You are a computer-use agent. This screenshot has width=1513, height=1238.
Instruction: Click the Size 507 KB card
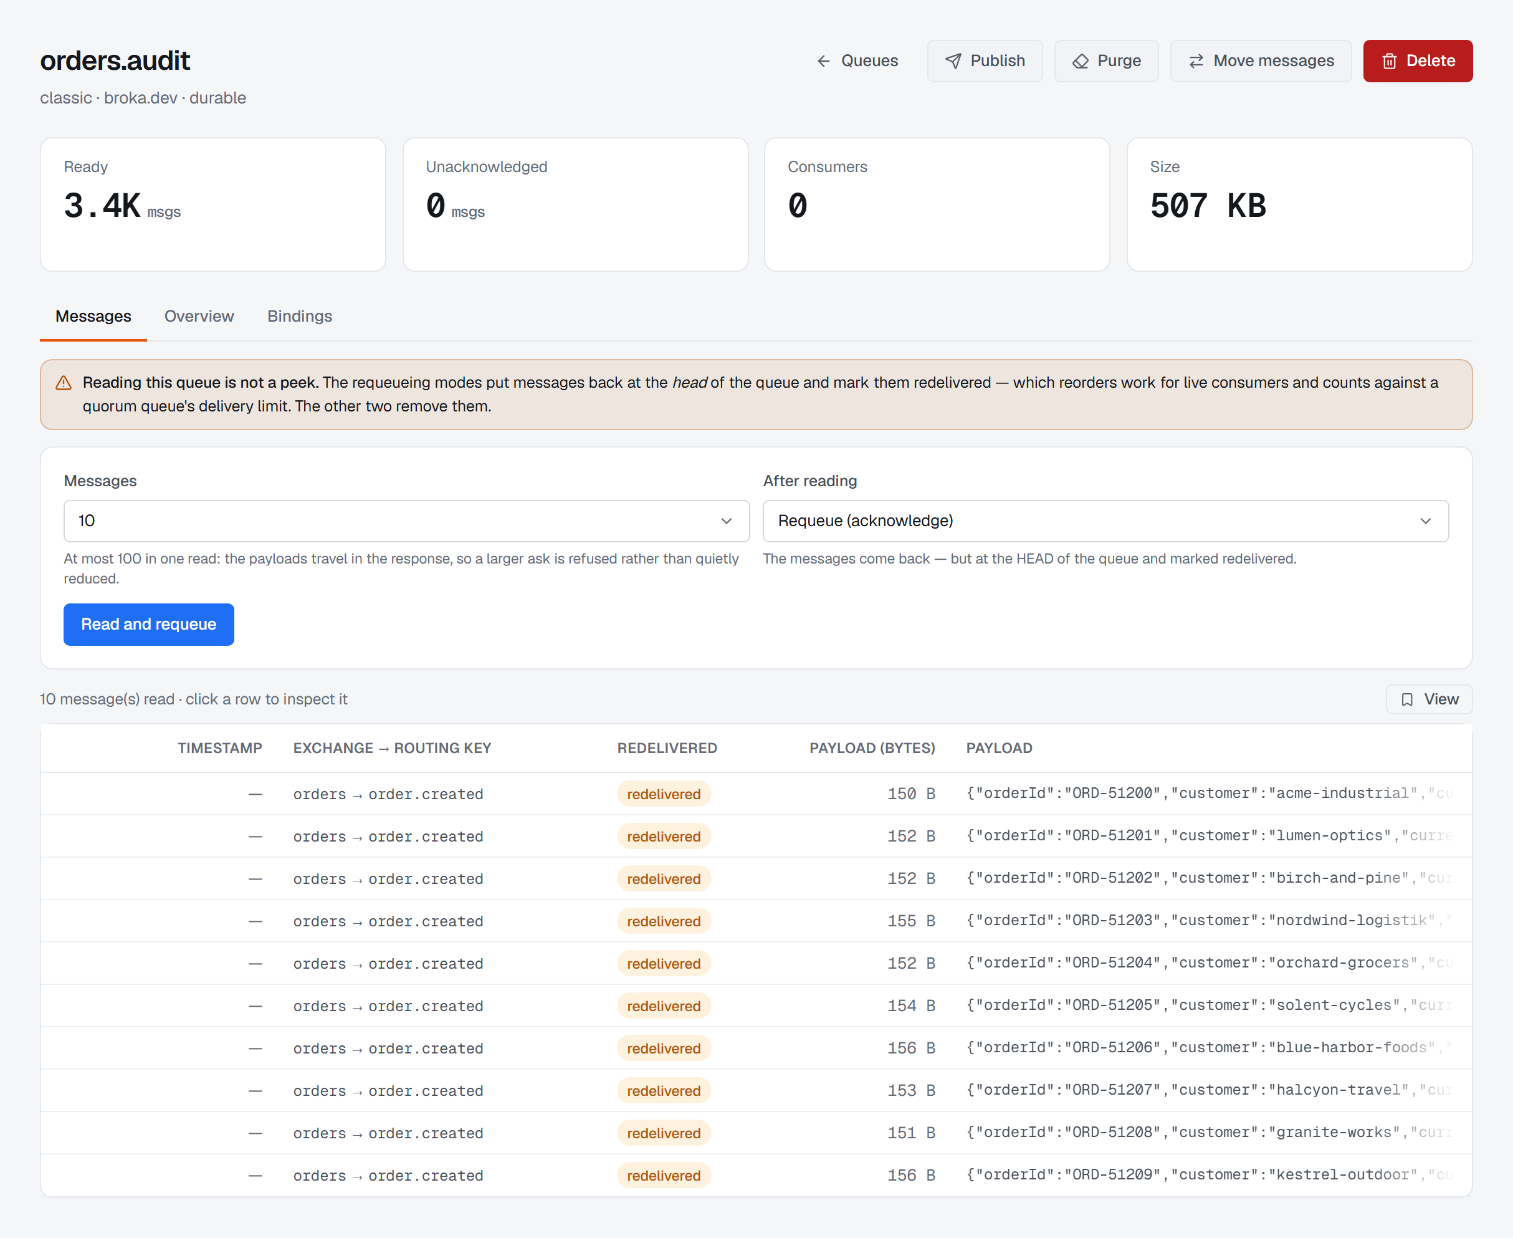click(1299, 204)
